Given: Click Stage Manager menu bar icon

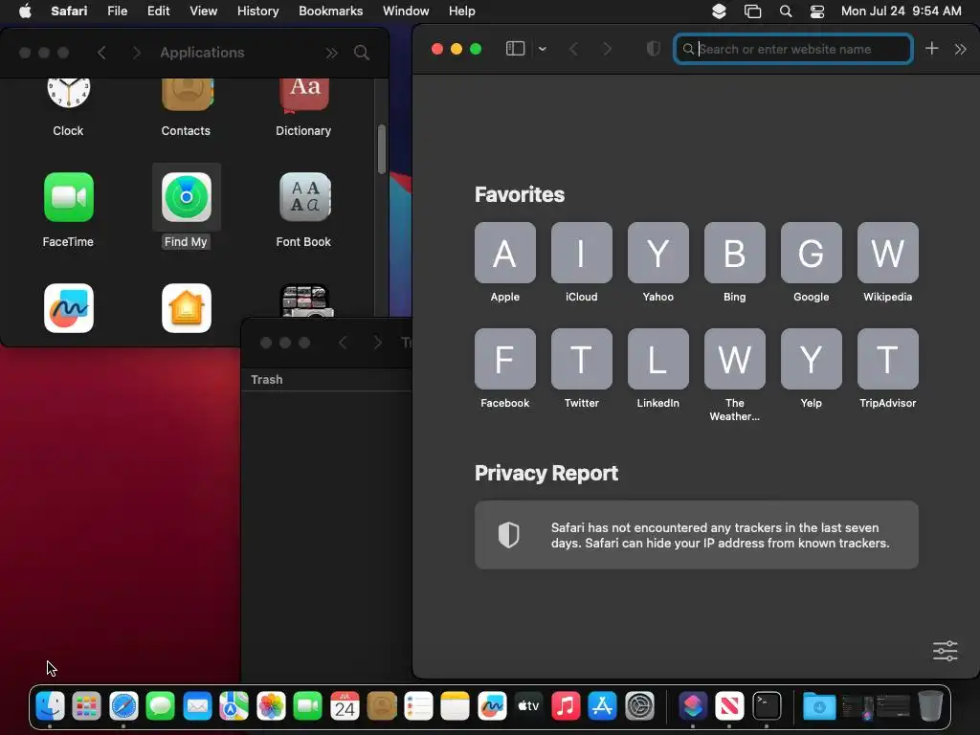Looking at the screenshot, I should coord(752,11).
